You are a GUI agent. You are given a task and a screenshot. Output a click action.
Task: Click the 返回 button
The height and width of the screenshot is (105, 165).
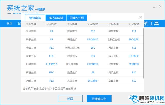pyautogui.click(x=70, y=99)
